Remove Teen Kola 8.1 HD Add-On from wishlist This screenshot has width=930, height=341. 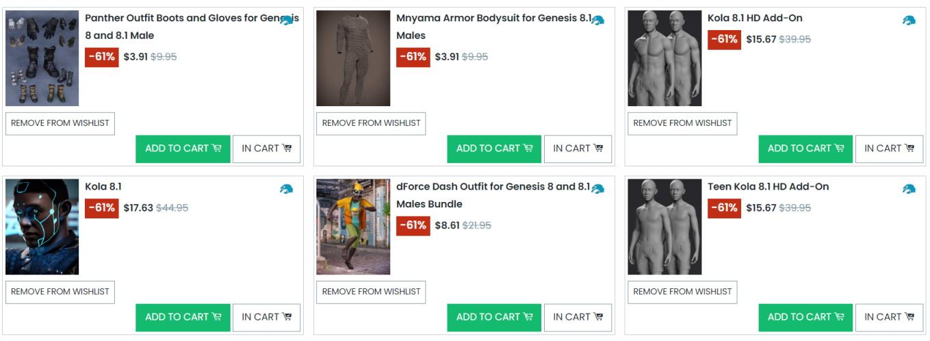click(682, 292)
